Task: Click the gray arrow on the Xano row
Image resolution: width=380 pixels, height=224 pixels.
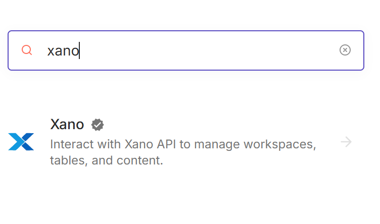Action: [346, 142]
